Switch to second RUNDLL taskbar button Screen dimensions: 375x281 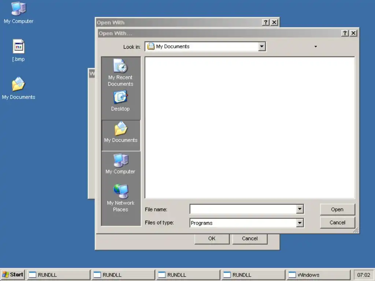click(123, 275)
